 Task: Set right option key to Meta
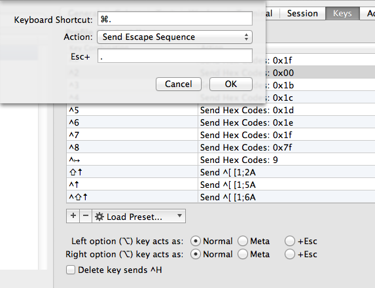[243, 254]
